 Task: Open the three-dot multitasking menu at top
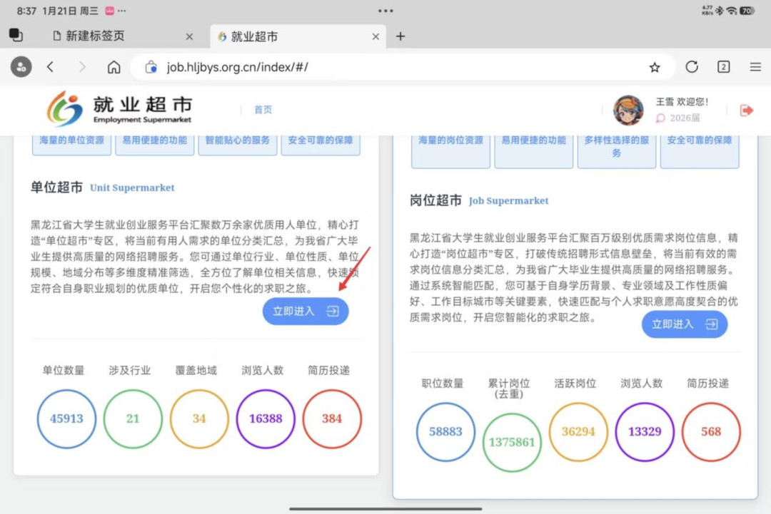click(x=385, y=11)
